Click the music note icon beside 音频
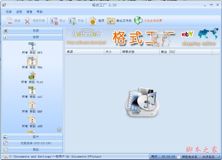 tap(6, 37)
